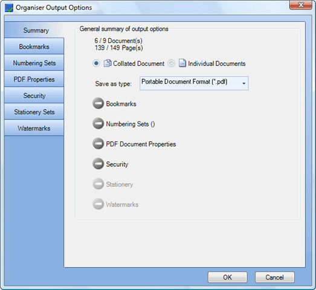Click the PDF Document Properties status icon
This screenshot has width=316, height=290.
click(98, 144)
